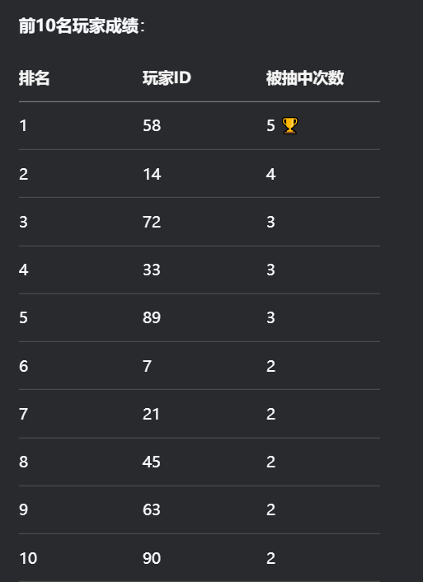This screenshot has height=582, width=423.
Task: Click player ID 72 cell
Action: pos(152,222)
